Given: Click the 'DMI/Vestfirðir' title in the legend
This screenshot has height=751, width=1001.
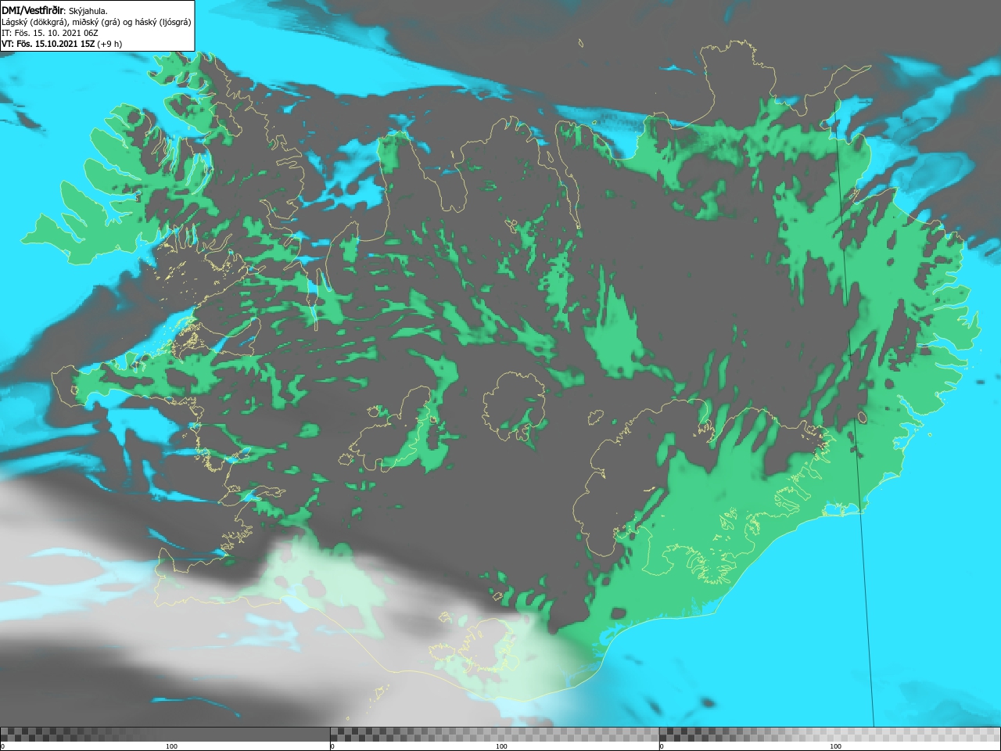Looking at the screenshot, I should pyautogui.click(x=34, y=10).
